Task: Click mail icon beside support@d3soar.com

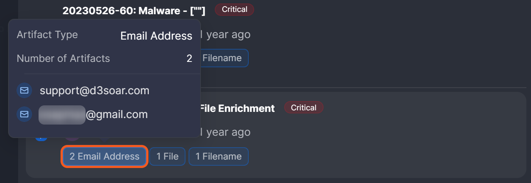Action: (24, 91)
